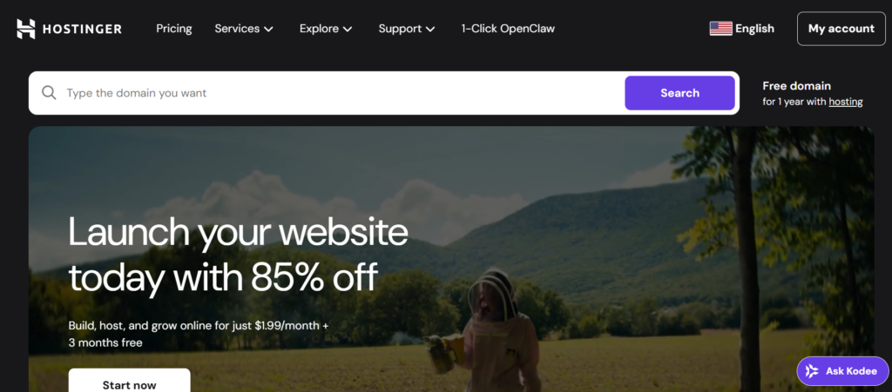Expand the Explore dropdown chevron
The width and height of the screenshot is (892, 392).
348,29
